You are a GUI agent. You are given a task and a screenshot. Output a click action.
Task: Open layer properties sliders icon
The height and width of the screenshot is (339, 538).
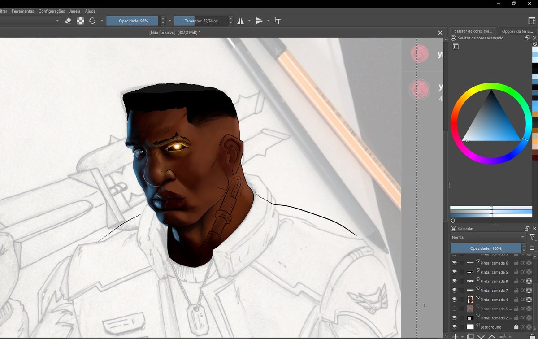503,336
